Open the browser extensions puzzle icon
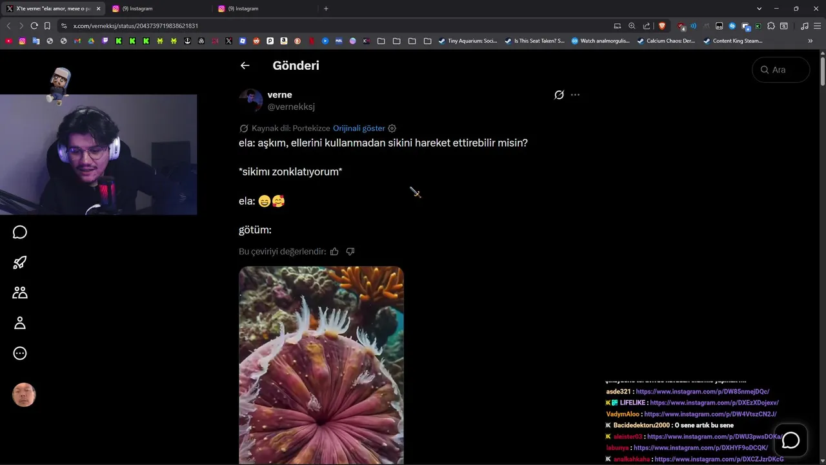 click(x=771, y=26)
